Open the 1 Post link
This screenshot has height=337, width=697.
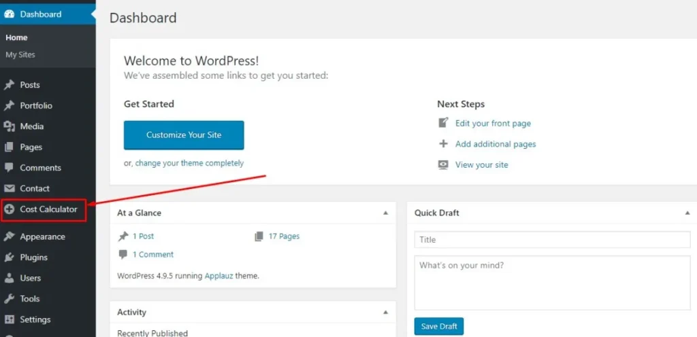143,236
